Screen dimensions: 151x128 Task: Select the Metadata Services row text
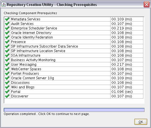point(26,19)
